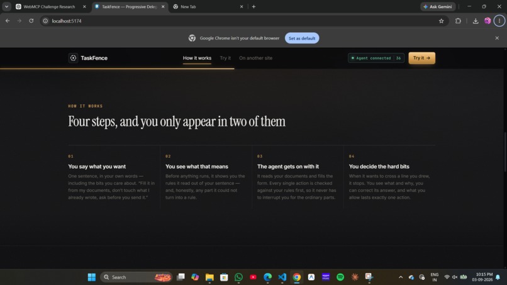Open the Chrome extensions puzzle icon

pyautogui.click(x=458, y=21)
